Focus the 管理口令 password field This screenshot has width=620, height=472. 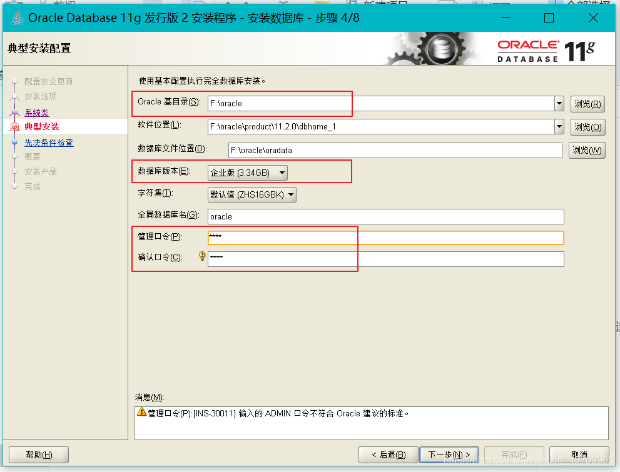coord(386,238)
